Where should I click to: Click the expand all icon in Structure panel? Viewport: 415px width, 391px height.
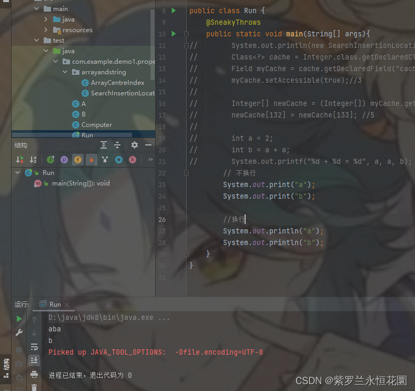[104, 145]
